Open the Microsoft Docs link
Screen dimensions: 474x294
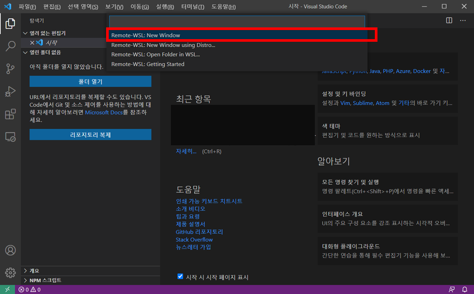click(x=104, y=112)
